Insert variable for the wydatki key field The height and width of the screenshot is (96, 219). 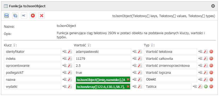tap(65, 87)
